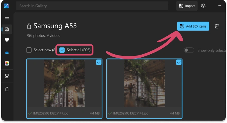
Task: Click 4.4 MB size of IMG20250313205147.jpg
Action: point(95,113)
